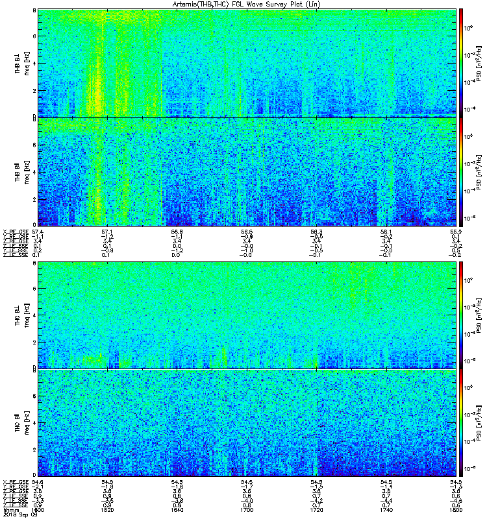Click the 'THC B⊥ freq [Hz]' axis label

[x=22, y=315]
